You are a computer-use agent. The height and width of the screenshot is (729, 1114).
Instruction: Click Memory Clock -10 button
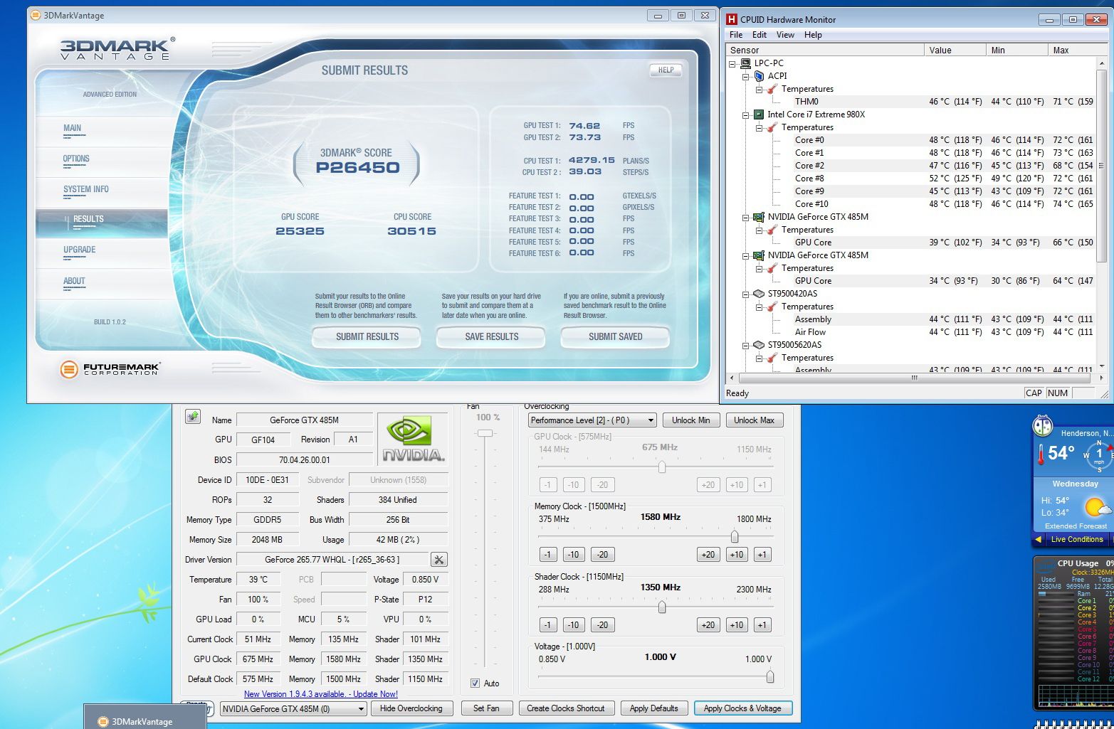click(573, 555)
